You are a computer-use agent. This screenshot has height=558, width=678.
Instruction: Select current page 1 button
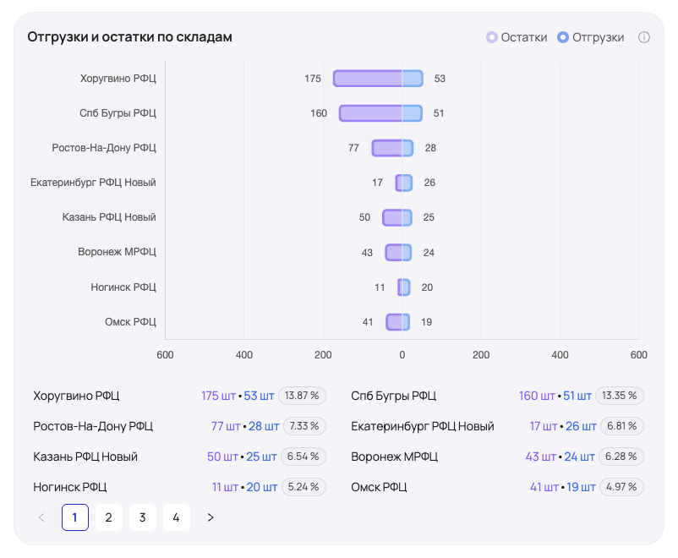coord(75,517)
